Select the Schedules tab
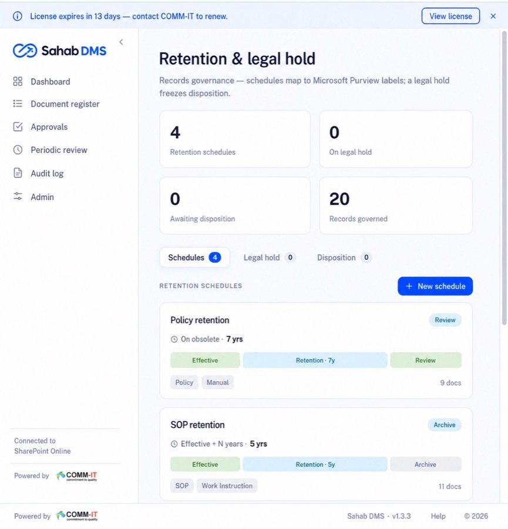 pos(194,257)
